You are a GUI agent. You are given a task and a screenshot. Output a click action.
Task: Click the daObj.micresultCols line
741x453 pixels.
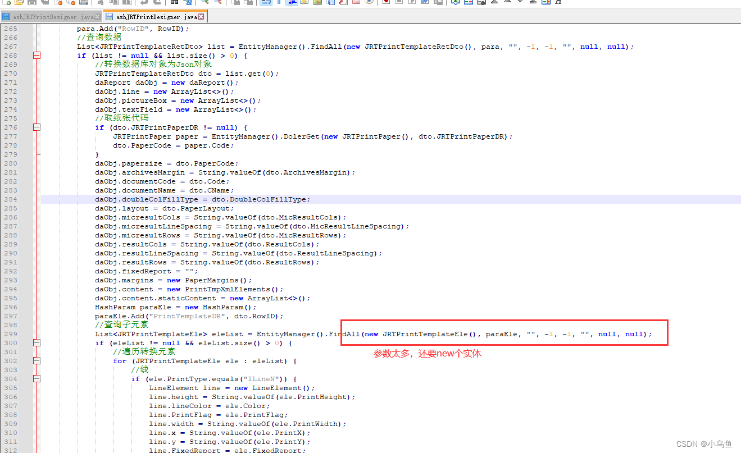coord(221,217)
